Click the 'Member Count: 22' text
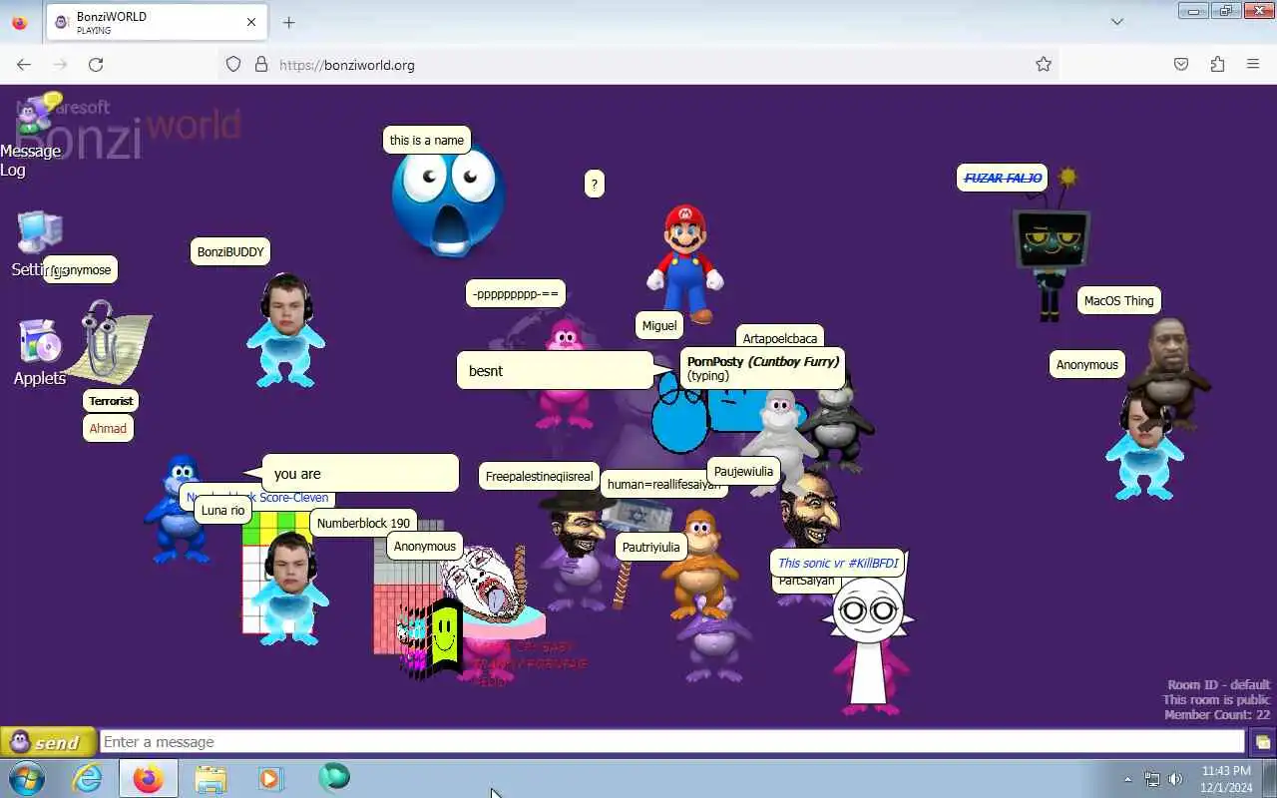The height and width of the screenshot is (798, 1277). (1217, 714)
